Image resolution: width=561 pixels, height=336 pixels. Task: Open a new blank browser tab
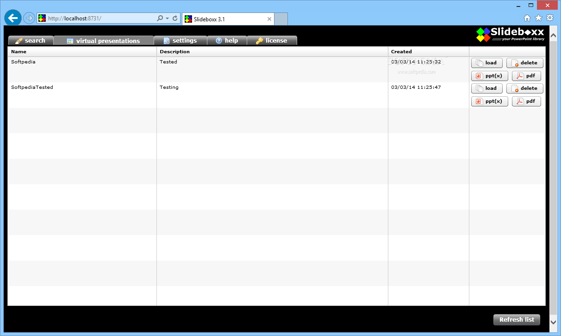pyautogui.click(x=281, y=19)
